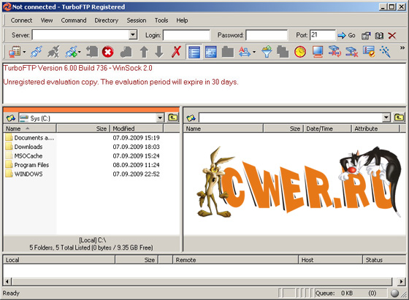The height and width of the screenshot is (300, 409).
Task: Open the scheduler clock icon
Action: (300, 52)
